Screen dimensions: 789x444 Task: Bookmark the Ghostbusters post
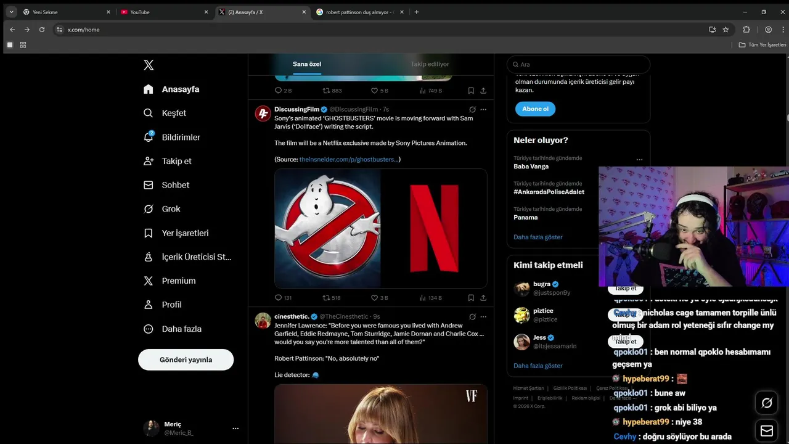pos(471,298)
